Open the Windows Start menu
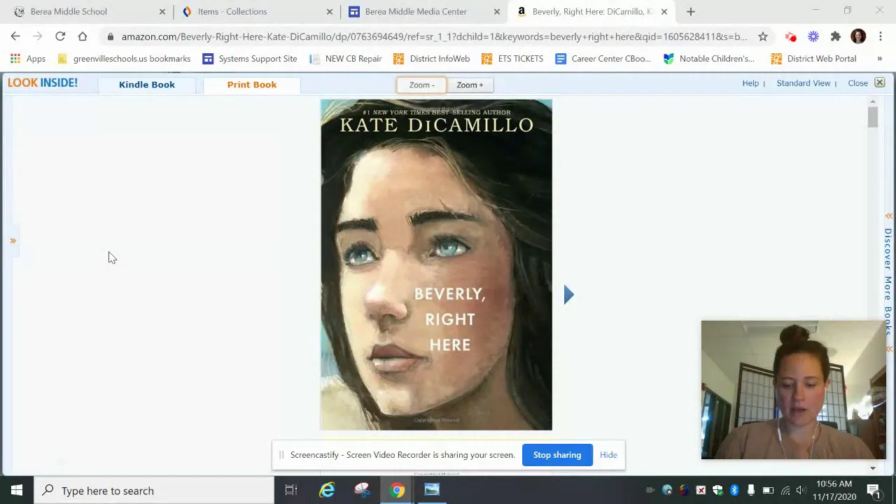 click(17, 491)
